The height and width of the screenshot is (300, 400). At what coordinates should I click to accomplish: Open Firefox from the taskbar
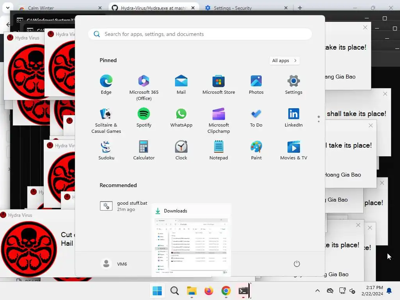[209, 291]
